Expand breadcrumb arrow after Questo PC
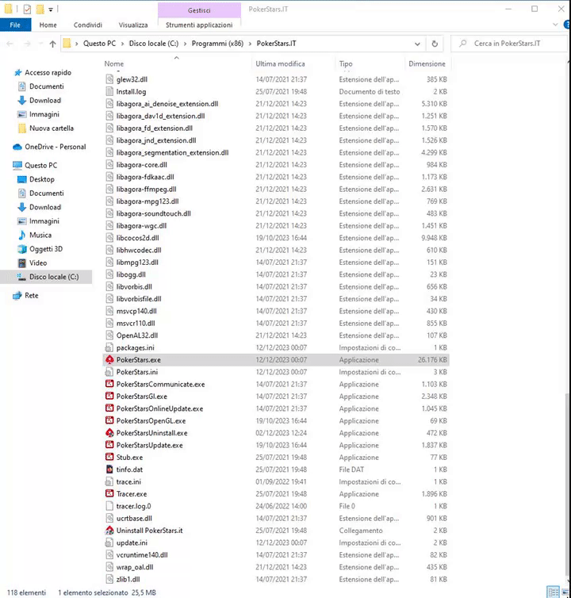The image size is (571, 598). pos(122,44)
